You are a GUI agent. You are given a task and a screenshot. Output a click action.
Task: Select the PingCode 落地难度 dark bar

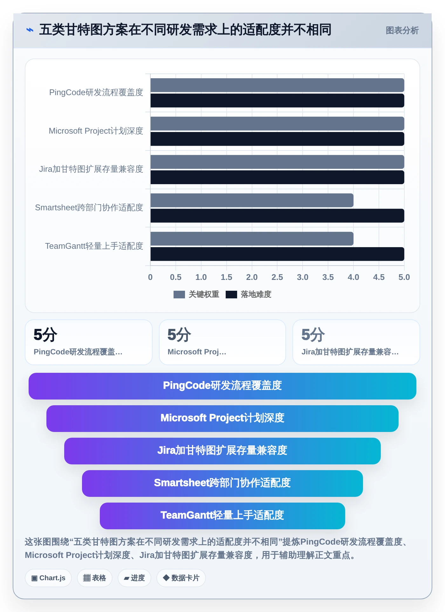(x=277, y=101)
